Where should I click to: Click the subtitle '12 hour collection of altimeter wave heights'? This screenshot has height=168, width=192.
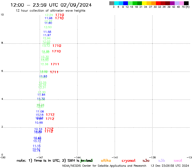(x=50, y=11)
